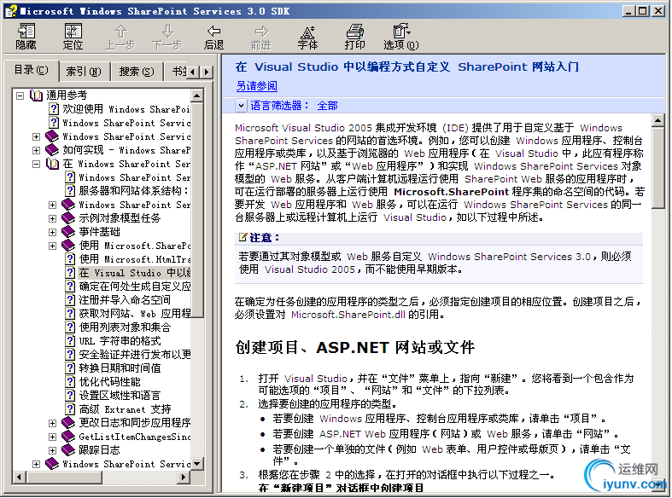Select the 设置区域性和语言 topic
This screenshot has width=672, height=498.
[120, 396]
